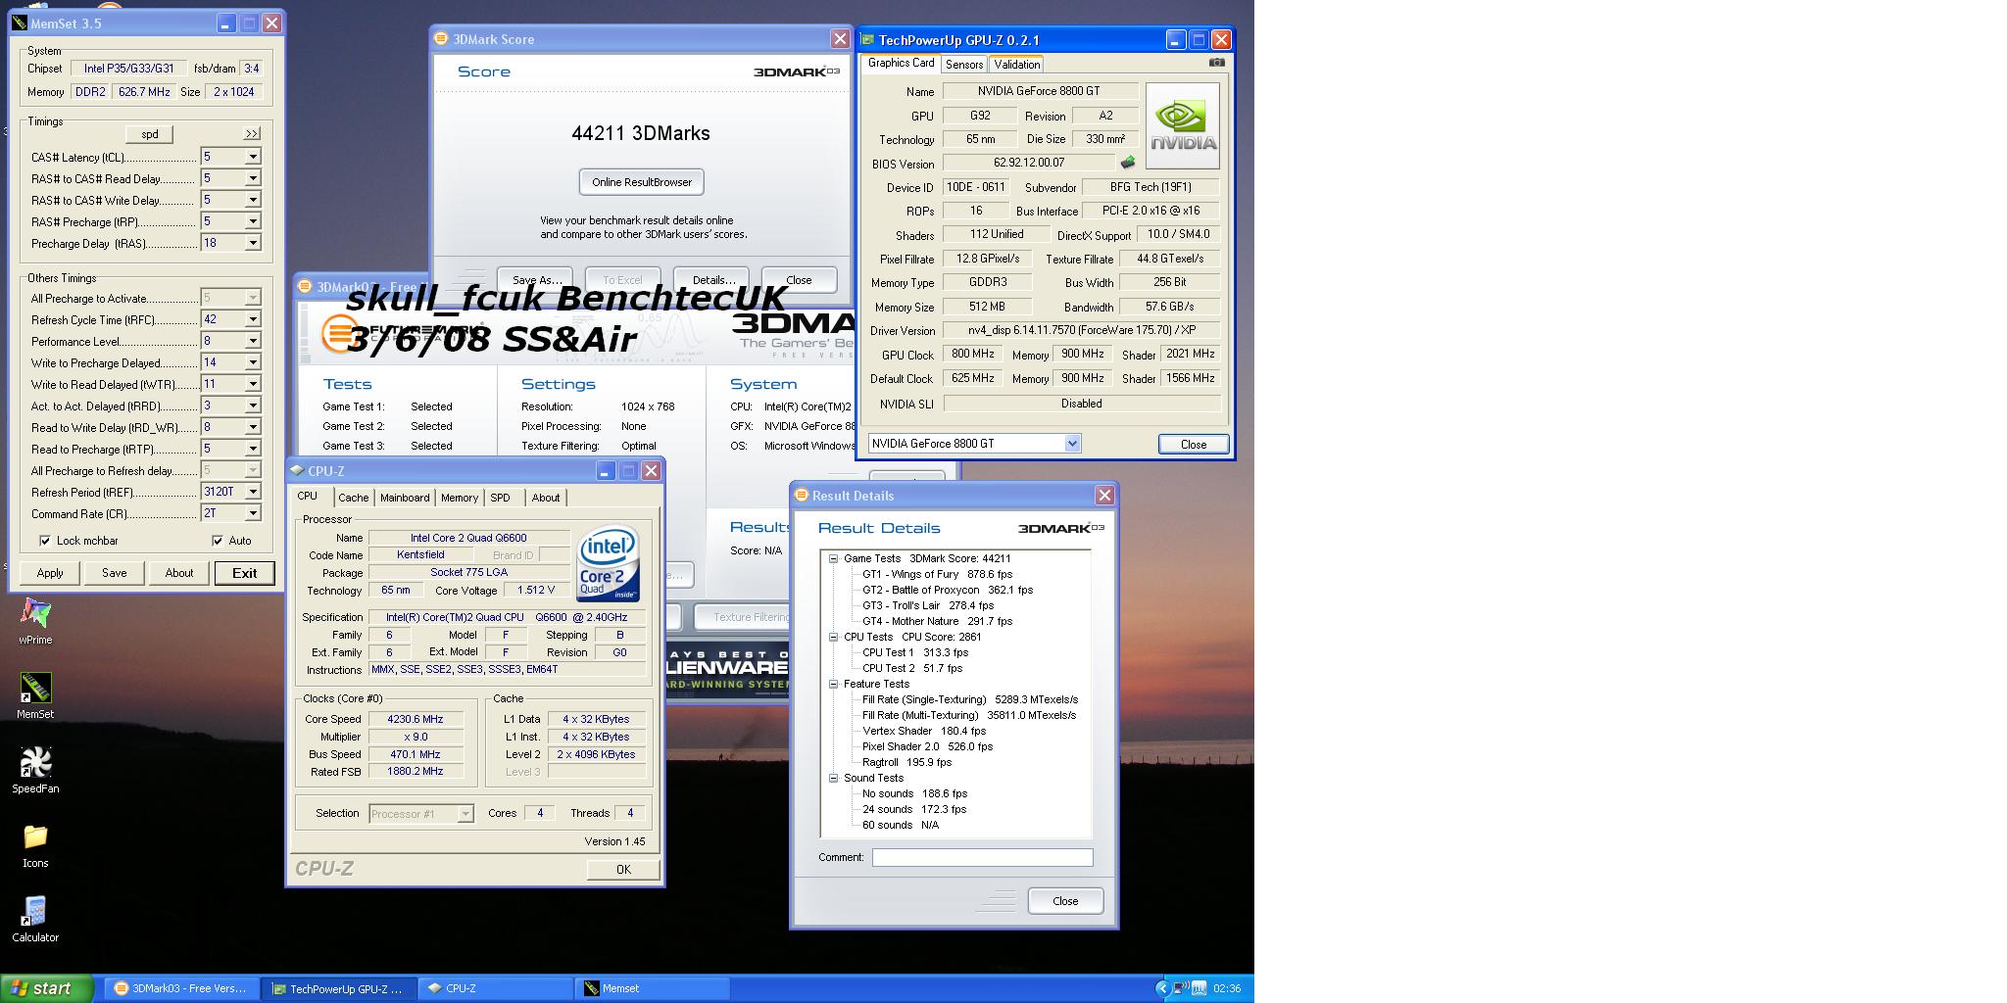Click Close in Result Details window
This screenshot has width=2007, height=1003.
click(1065, 901)
